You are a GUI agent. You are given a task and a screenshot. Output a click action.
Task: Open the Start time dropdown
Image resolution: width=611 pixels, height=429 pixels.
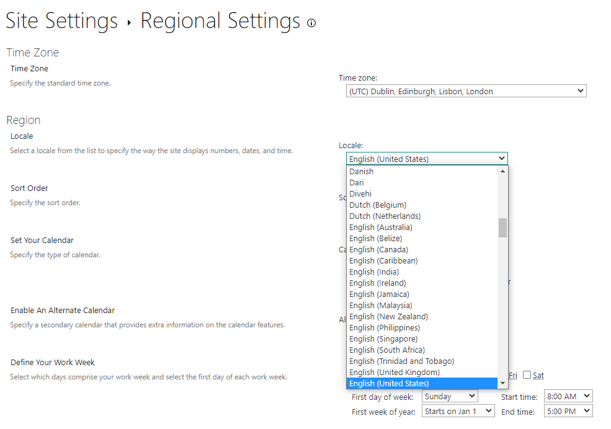(568, 396)
